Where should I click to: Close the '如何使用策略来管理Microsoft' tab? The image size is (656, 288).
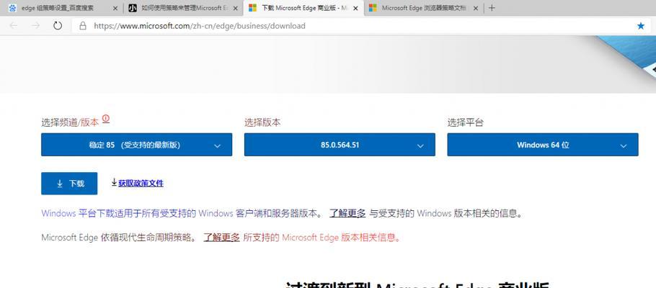point(236,8)
